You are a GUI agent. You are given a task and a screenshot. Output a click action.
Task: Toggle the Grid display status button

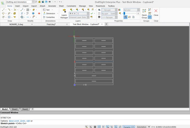coord(95,127)
